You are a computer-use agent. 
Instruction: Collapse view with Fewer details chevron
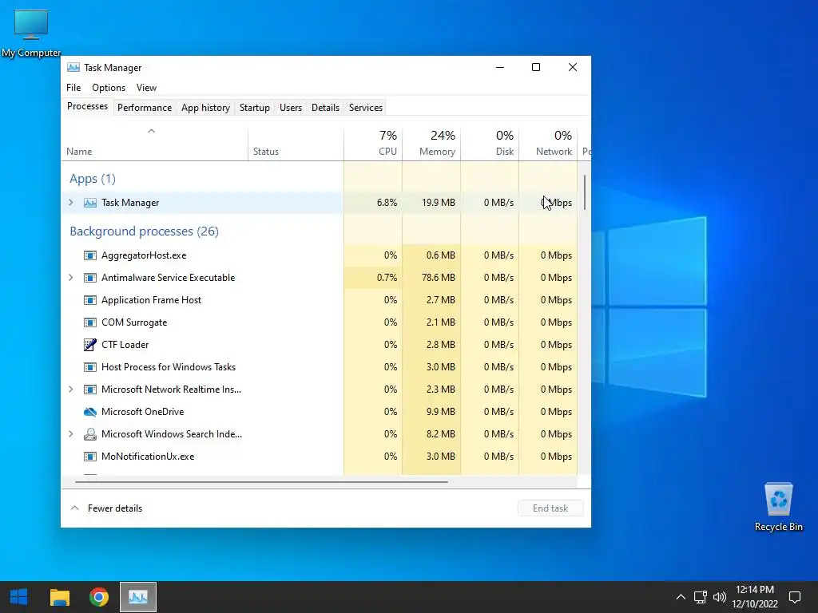[x=74, y=508]
